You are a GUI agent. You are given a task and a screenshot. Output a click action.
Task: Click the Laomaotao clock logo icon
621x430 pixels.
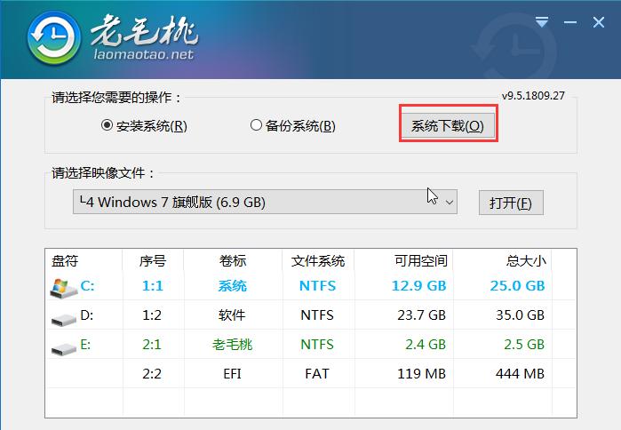[x=54, y=38]
